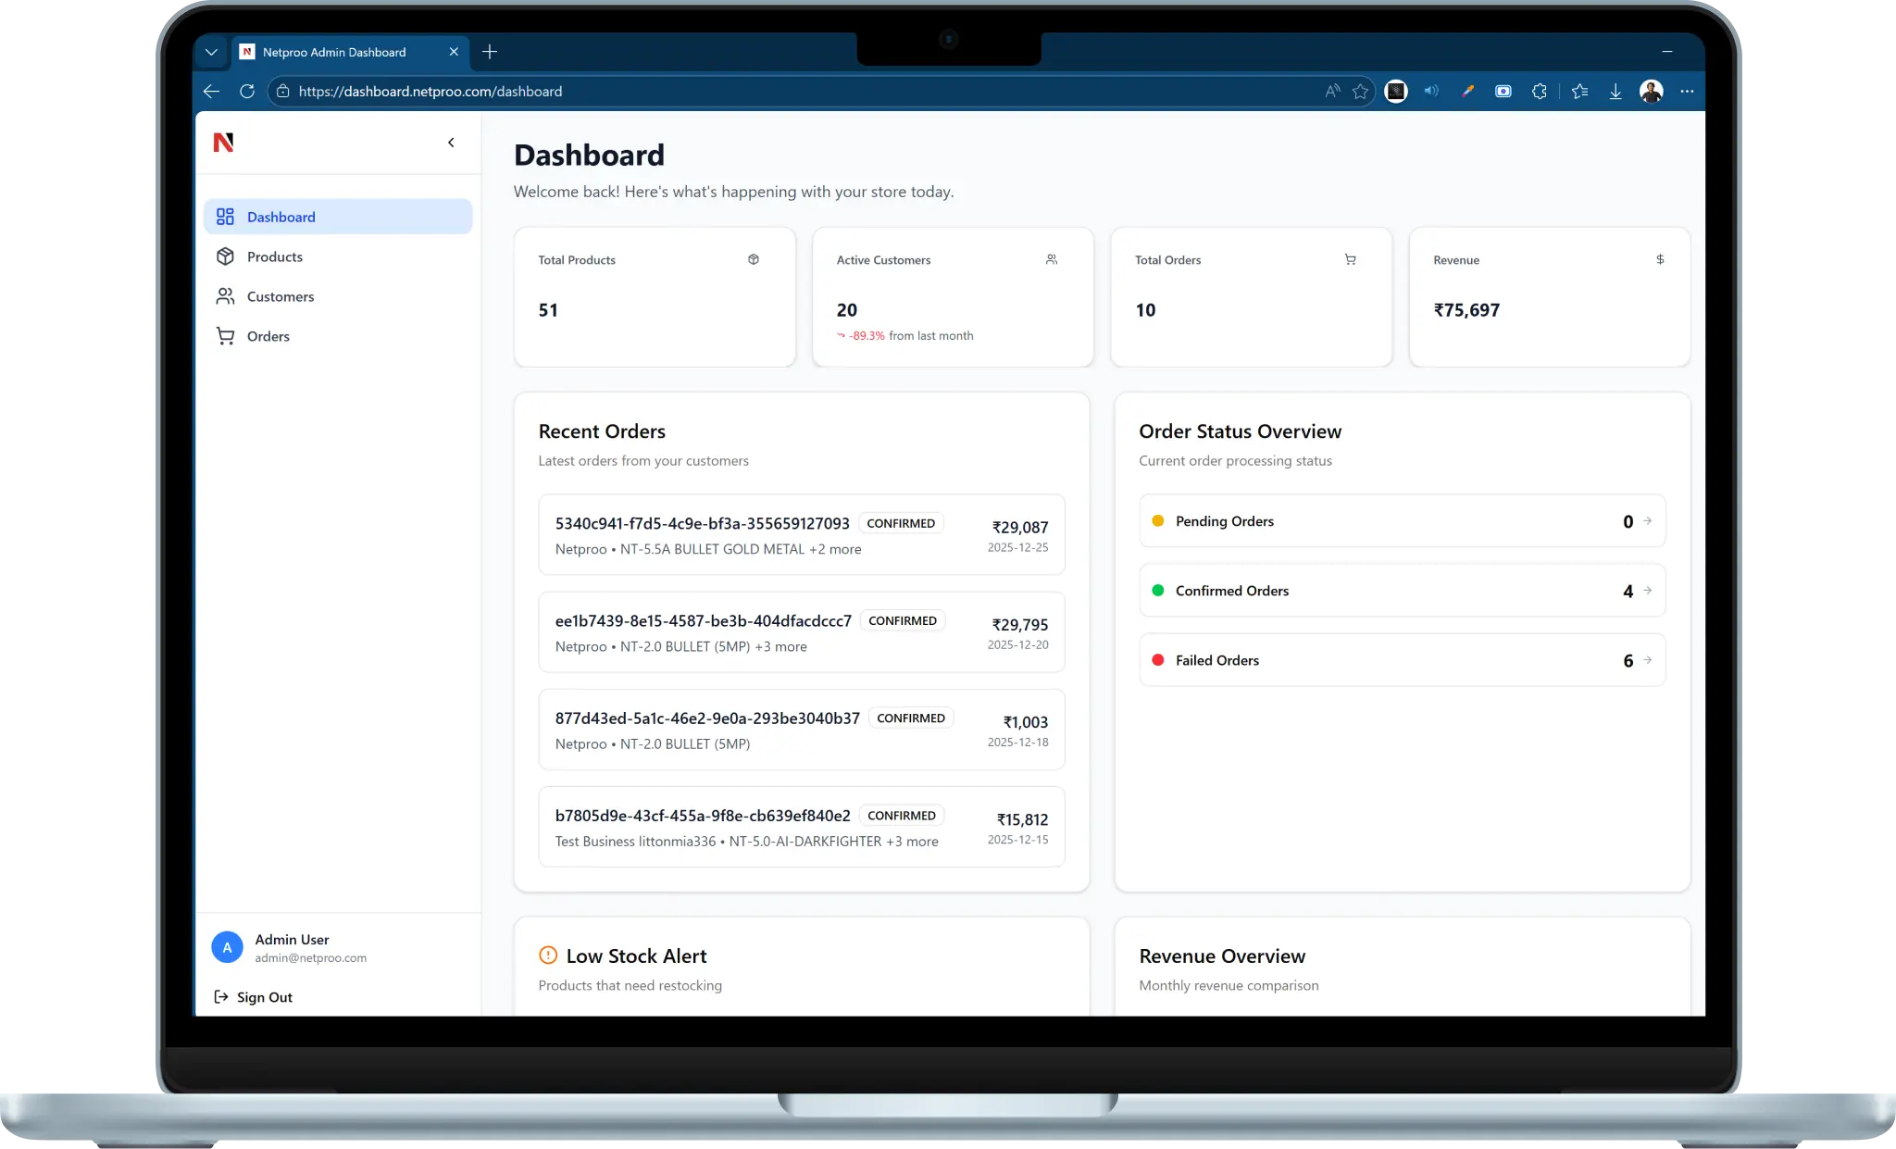Image resolution: width=1896 pixels, height=1149 pixels.
Task: Open the browser Extensions puzzle icon
Action: [1540, 91]
